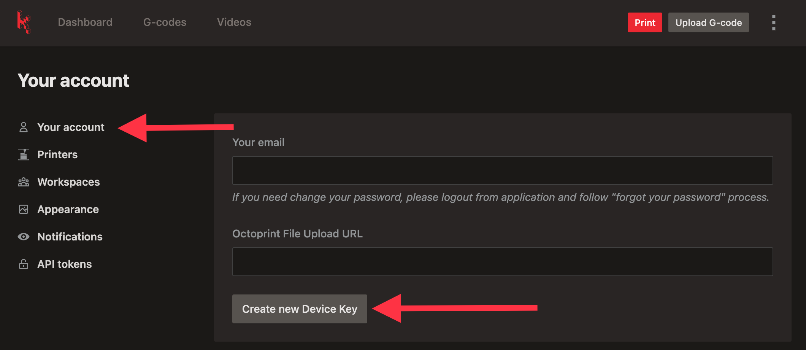Click the eye icon next to Notifications
Screen dimensions: 806x350
pyautogui.click(x=24, y=237)
